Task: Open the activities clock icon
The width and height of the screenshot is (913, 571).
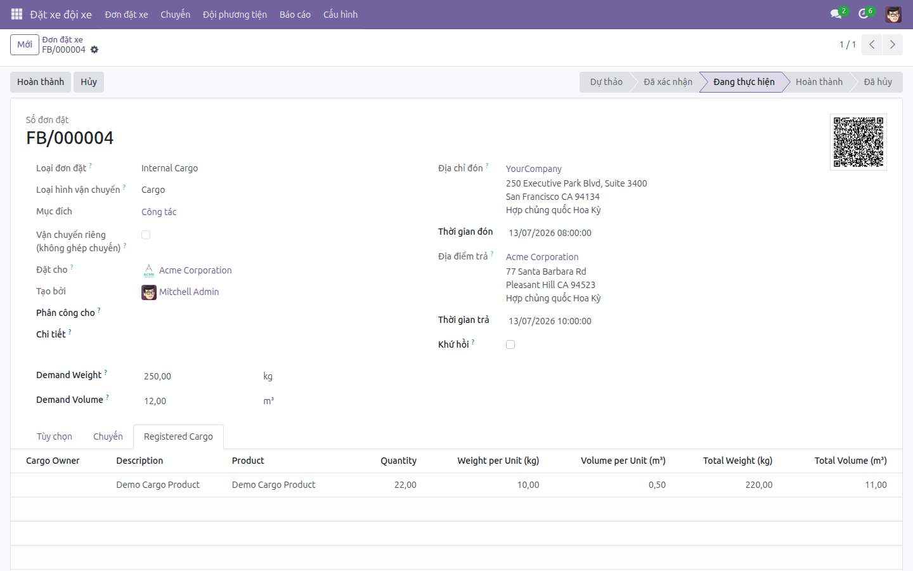Action: (864, 14)
